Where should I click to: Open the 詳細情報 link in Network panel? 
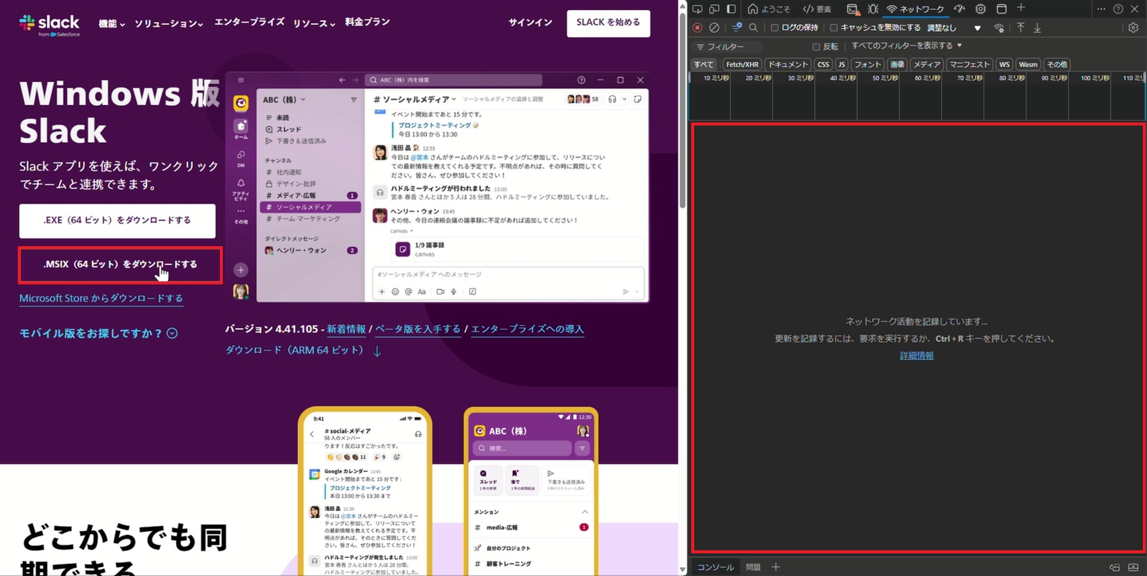pos(916,356)
